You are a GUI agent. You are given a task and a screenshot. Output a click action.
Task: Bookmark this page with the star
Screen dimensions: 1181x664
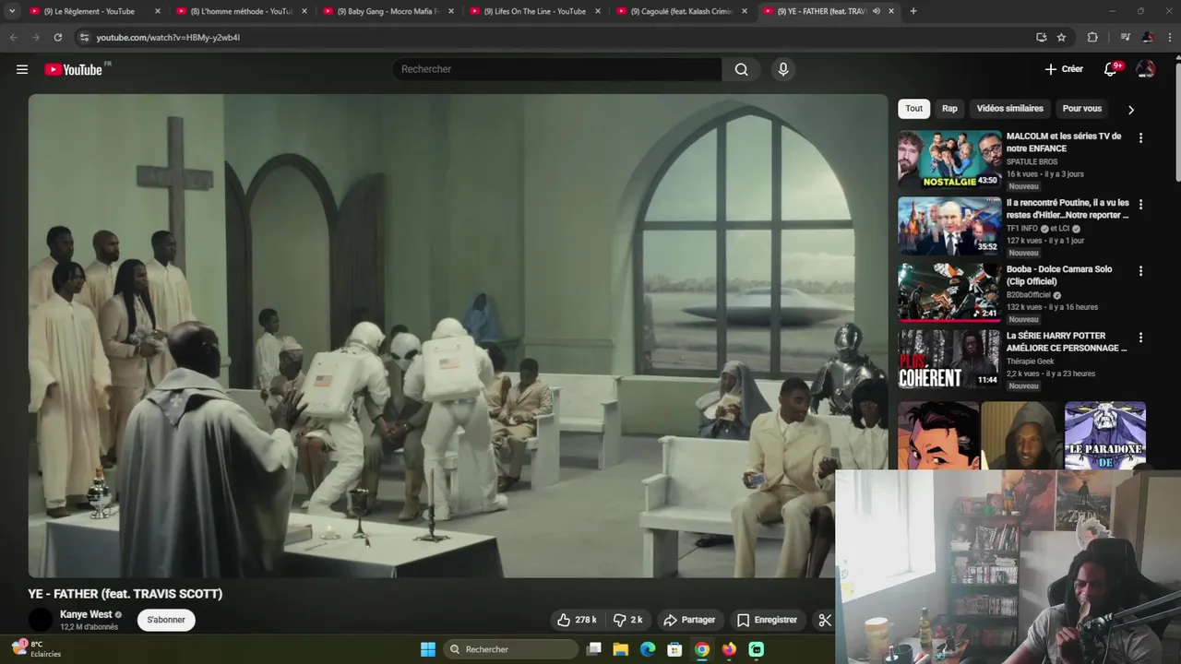1062,37
